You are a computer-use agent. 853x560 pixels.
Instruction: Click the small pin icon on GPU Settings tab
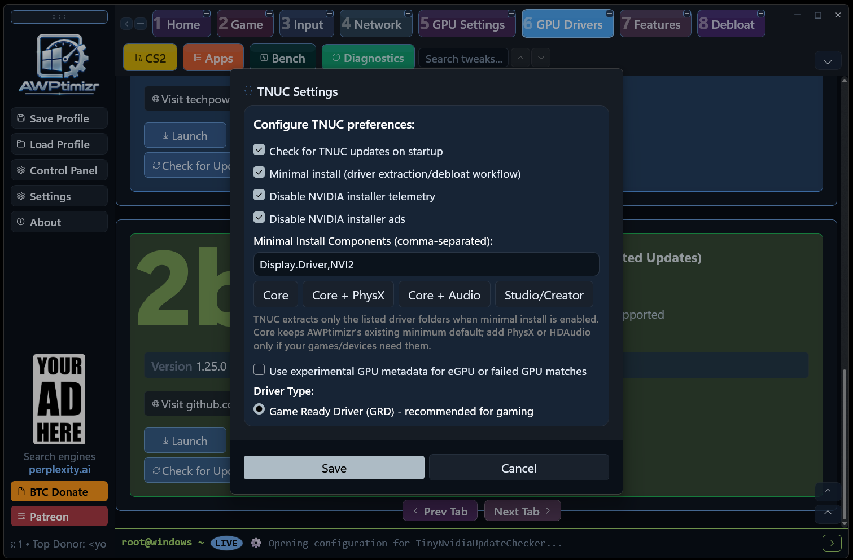[511, 14]
